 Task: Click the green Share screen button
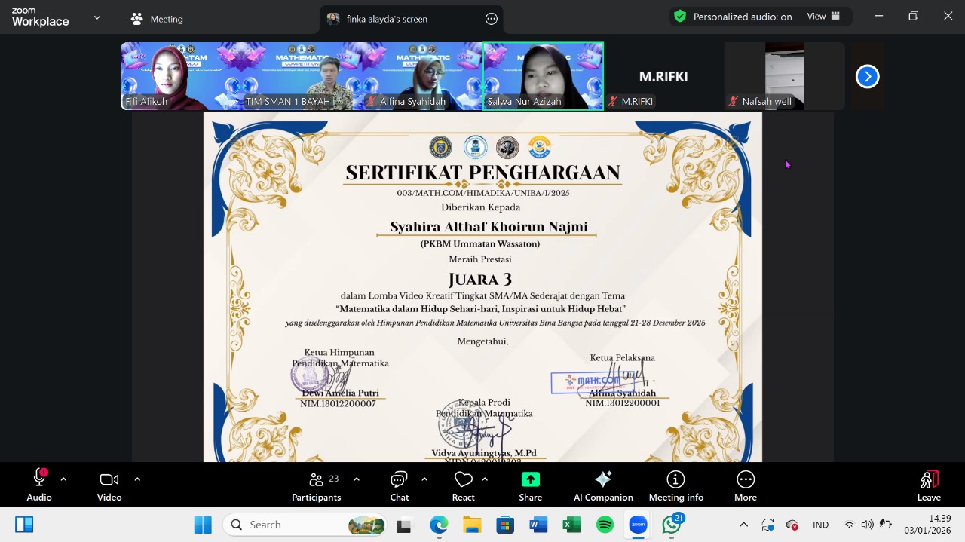[x=530, y=485]
